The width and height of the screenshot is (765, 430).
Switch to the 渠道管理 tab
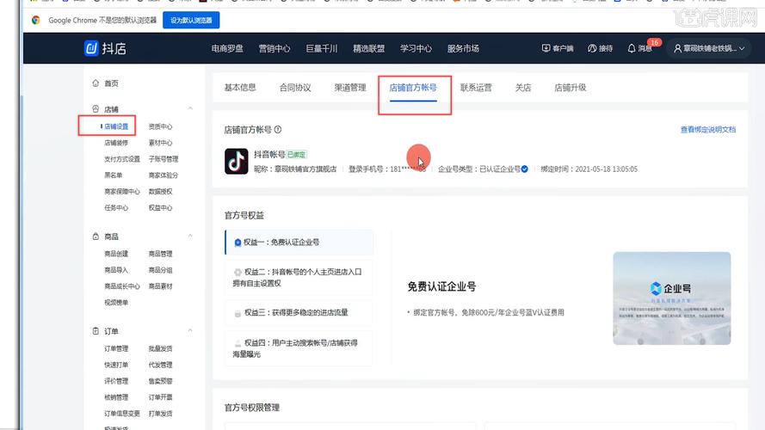350,87
